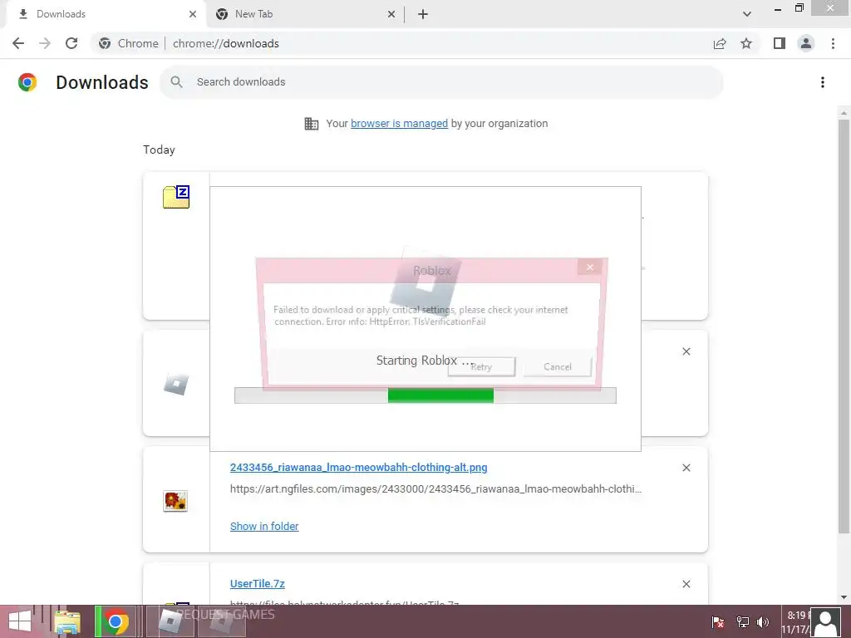Click the managed organization building icon
The width and height of the screenshot is (851, 638).
coord(312,124)
